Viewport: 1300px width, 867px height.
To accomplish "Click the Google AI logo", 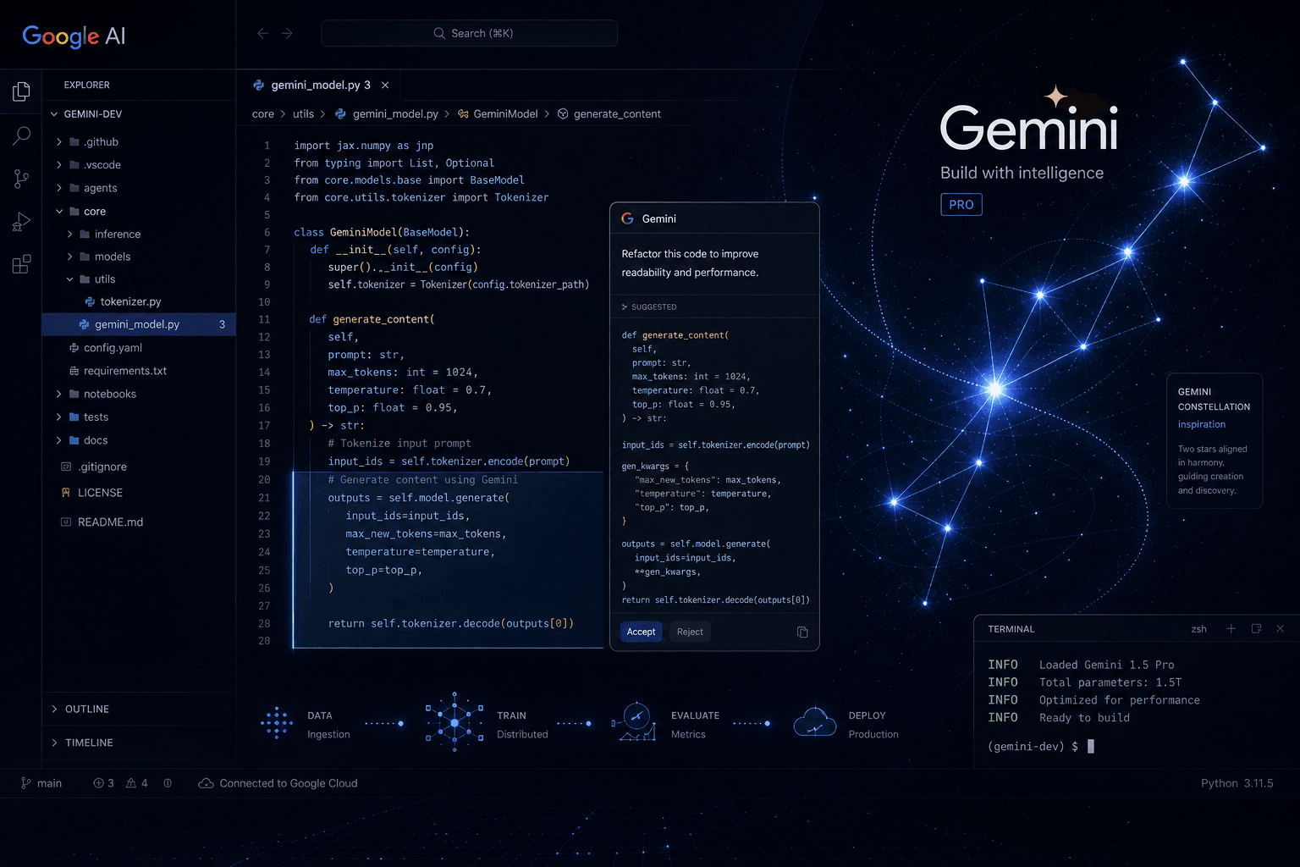I will tap(74, 36).
